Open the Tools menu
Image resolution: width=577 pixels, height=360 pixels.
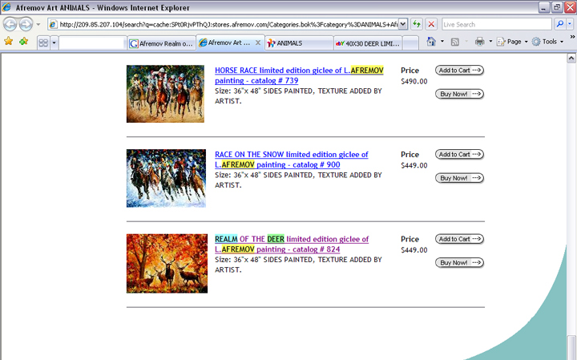pyautogui.click(x=547, y=42)
